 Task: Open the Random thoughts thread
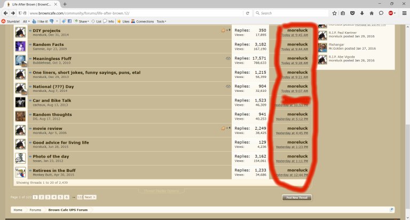pos(52,115)
